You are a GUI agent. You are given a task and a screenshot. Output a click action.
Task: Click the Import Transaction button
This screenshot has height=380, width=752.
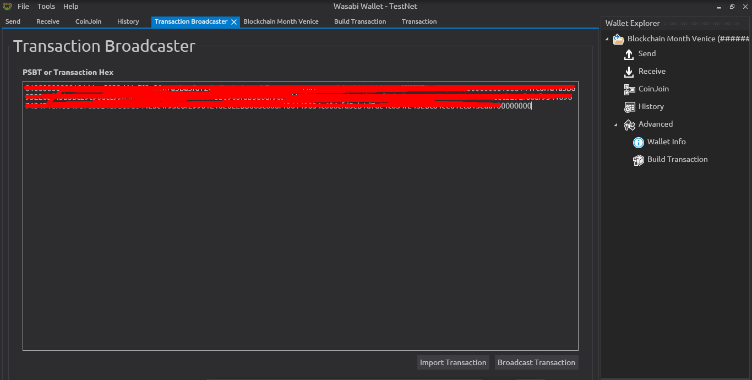tap(453, 362)
